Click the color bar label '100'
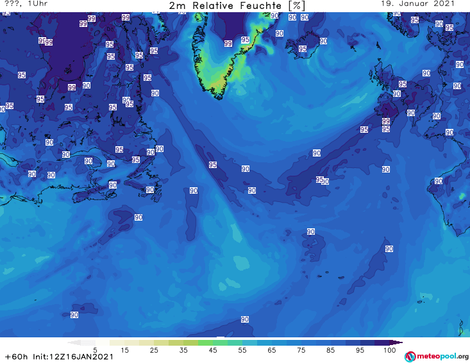This screenshot has width=470, height=363. point(390,350)
